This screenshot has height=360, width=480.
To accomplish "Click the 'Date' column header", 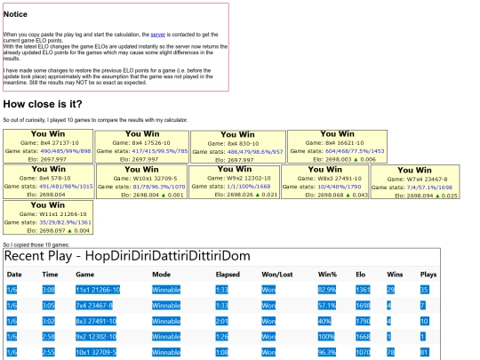I will click(14, 275).
